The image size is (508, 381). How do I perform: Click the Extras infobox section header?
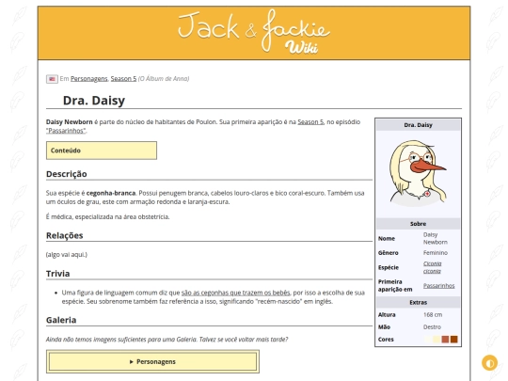(x=418, y=302)
